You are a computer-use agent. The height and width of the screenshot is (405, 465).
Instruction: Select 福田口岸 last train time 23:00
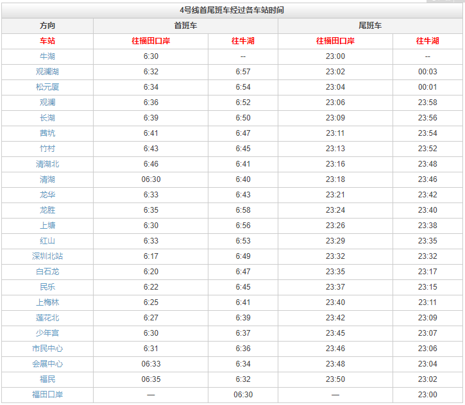(428, 395)
